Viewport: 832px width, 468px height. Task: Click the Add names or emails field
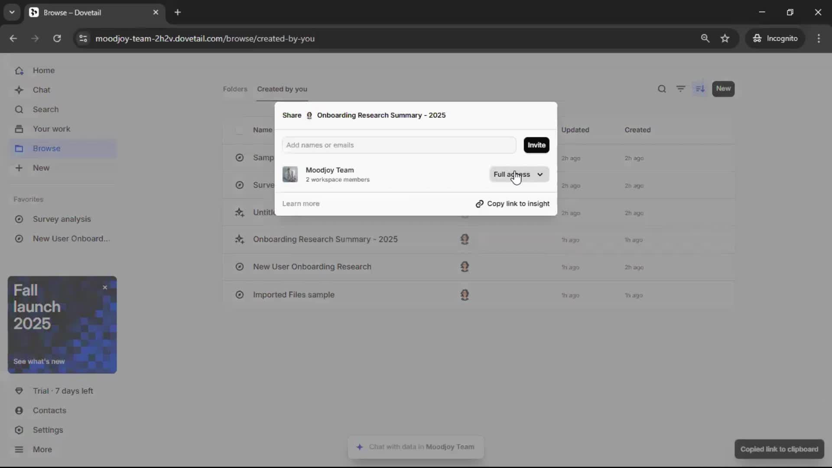[x=399, y=145]
